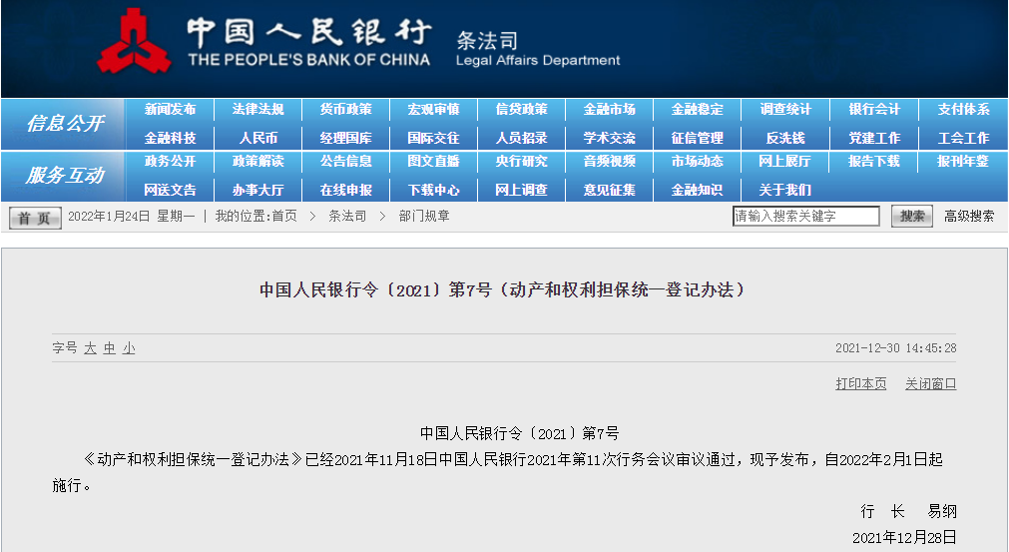
Task: Select 在线申报 in navigation
Action: [346, 190]
